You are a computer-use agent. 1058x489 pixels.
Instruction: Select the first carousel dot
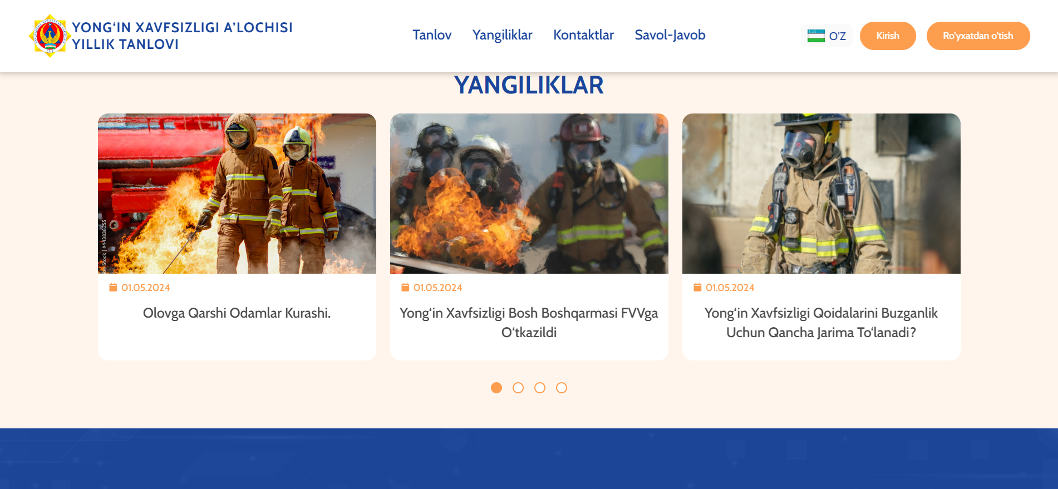496,388
